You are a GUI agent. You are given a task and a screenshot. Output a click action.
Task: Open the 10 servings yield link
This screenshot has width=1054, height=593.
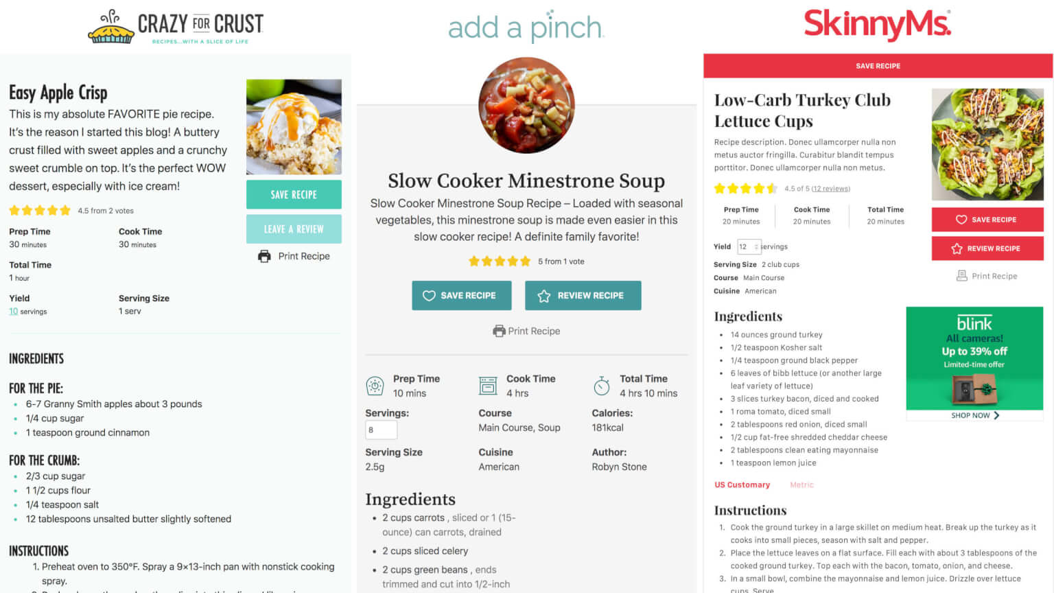(x=14, y=312)
